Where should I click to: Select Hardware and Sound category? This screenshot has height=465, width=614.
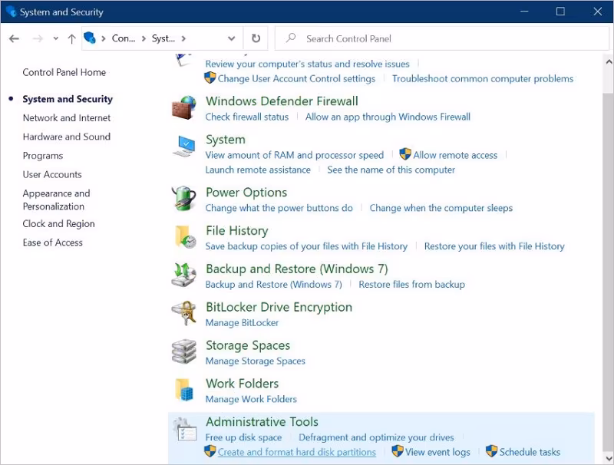(67, 137)
